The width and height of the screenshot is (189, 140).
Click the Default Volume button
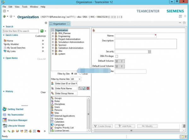(x=120, y=61)
